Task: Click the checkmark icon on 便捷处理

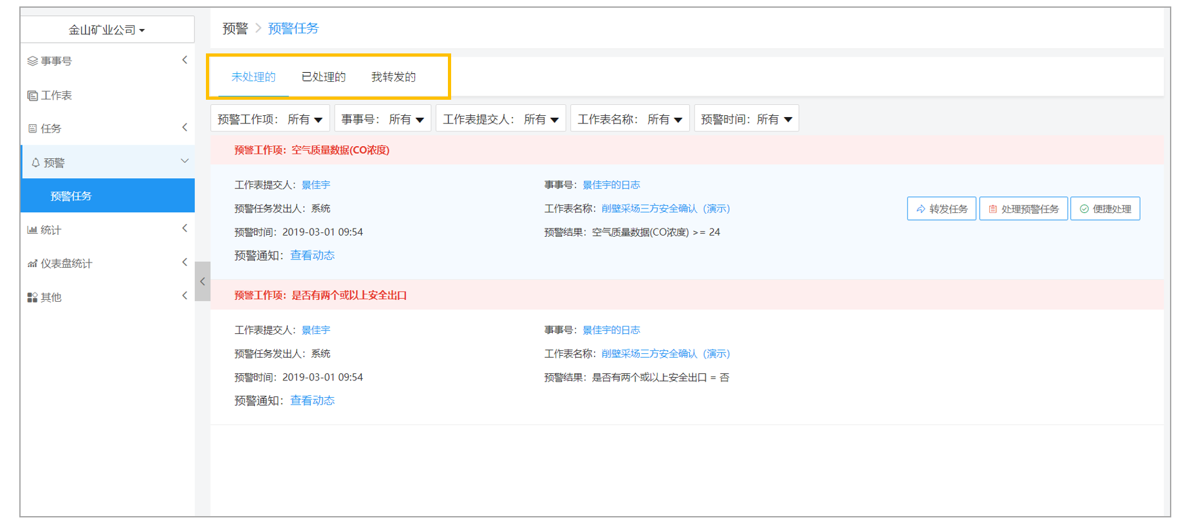Action: pyautogui.click(x=1084, y=209)
